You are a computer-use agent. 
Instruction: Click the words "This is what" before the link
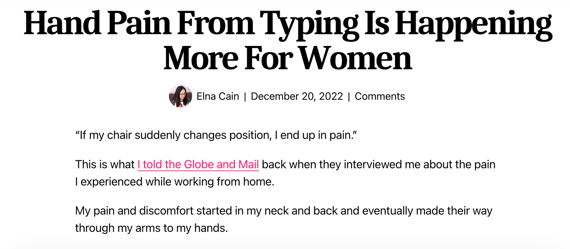tap(105, 165)
